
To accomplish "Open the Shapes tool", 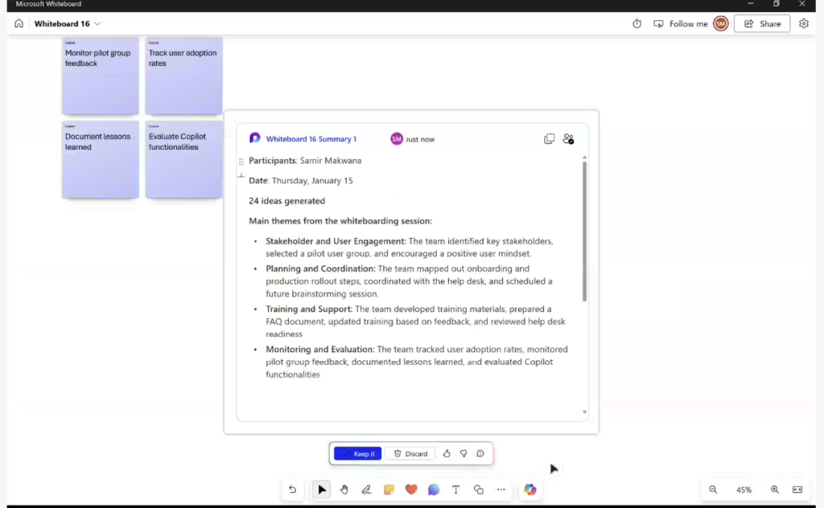I will 479,490.
